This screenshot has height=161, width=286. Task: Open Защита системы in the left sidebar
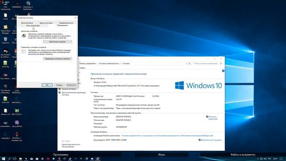[x=68, y=89]
